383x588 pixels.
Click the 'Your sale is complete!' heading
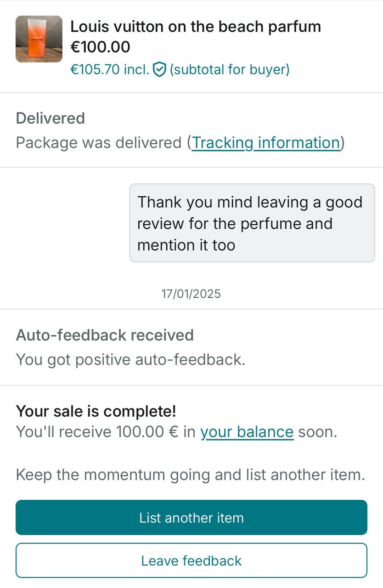96,411
